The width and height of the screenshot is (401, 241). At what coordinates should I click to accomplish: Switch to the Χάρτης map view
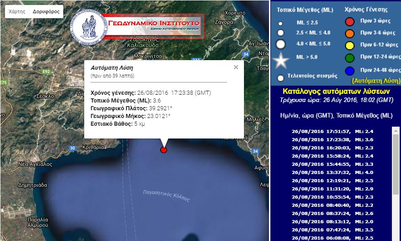(x=17, y=11)
